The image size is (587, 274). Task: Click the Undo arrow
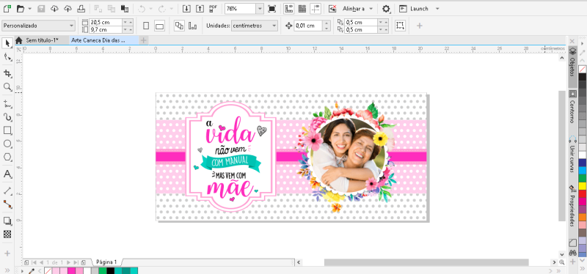point(142,8)
